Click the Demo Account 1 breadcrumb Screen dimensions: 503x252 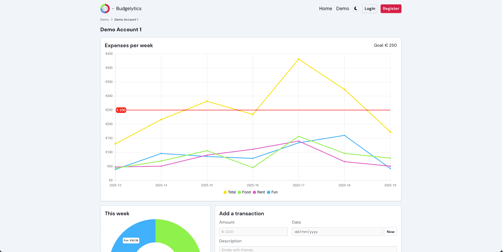(x=126, y=20)
